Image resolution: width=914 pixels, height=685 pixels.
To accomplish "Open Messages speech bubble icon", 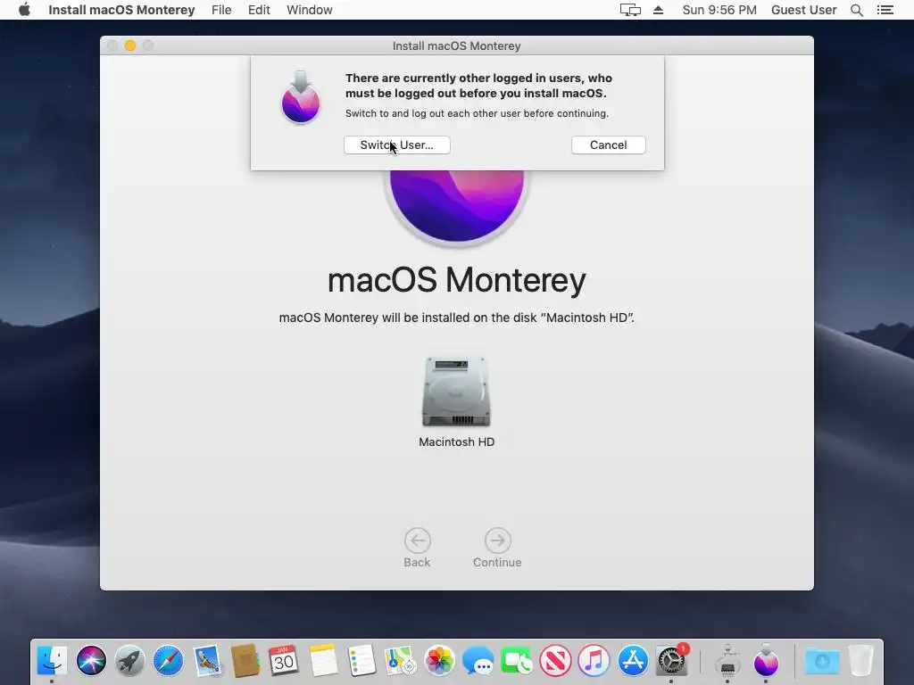I will [478, 661].
